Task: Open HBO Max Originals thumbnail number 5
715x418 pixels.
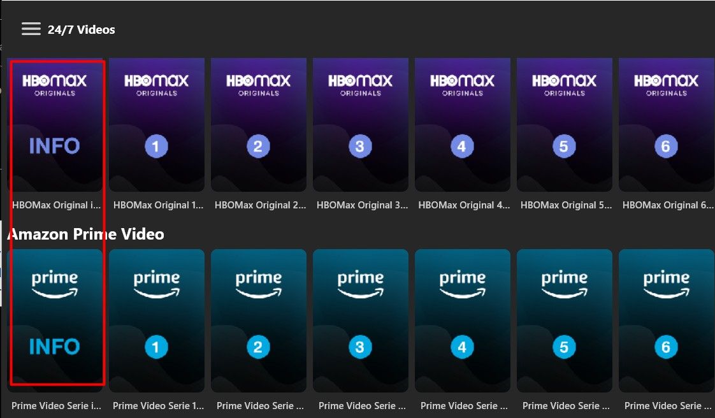Action: click(564, 124)
